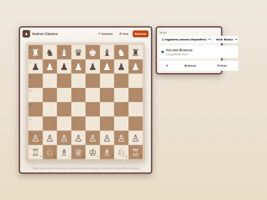The image size is (267, 200).
Task: Select the white pawn on g2
Action: coord(121,138)
